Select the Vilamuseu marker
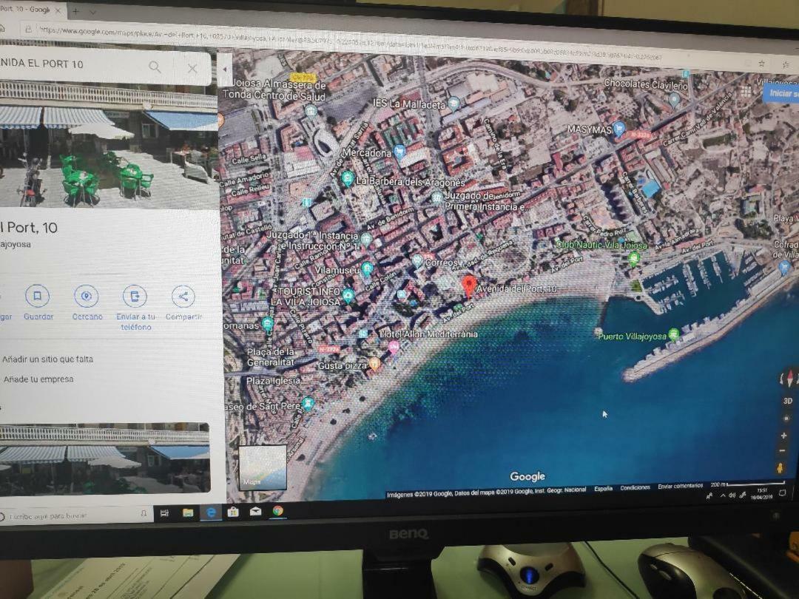Image resolution: width=799 pixels, height=599 pixels. pos(367,268)
